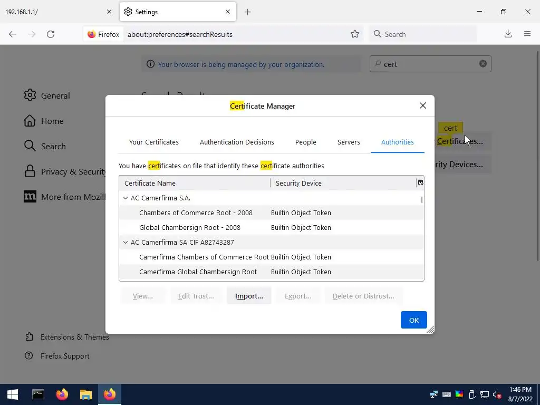
Task: Select Global Chambersign Root - 2008
Action: pos(271,227)
